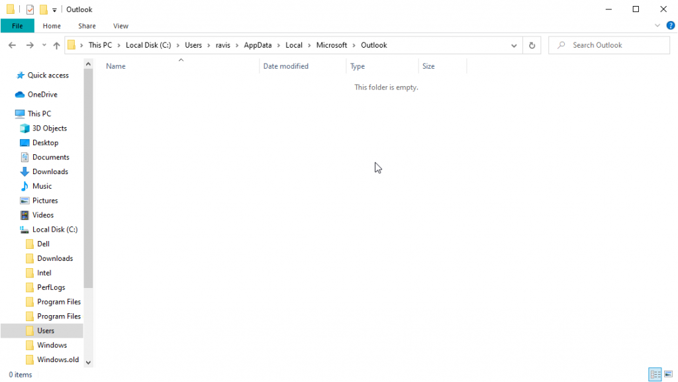Click the OneDrive cloud icon
The width and height of the screenshot is (678, 382).
coord(20,95)
